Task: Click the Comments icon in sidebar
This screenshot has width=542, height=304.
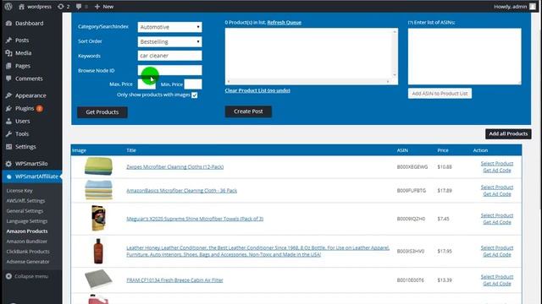Action: click(8, 79)
